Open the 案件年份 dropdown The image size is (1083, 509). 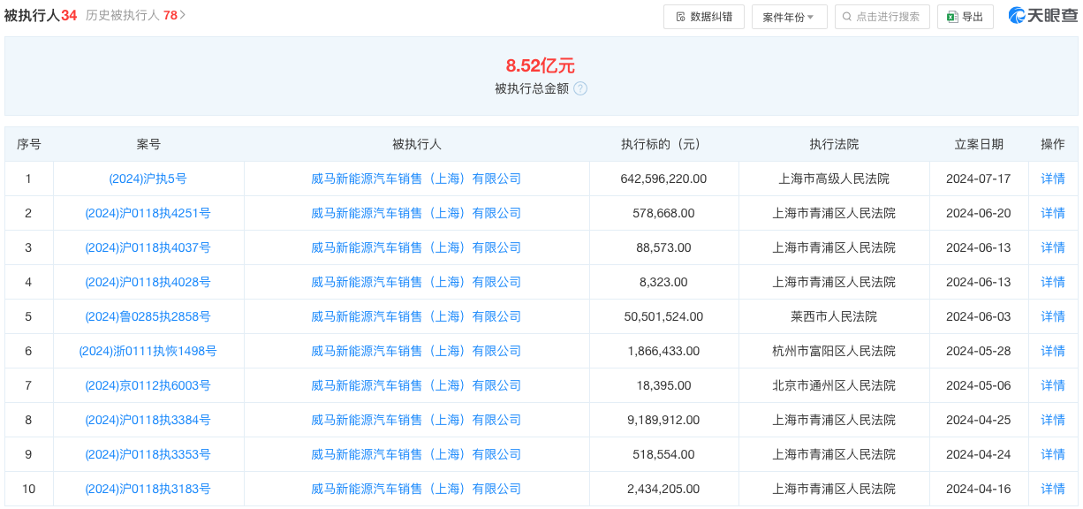click(x=790, y=17)
